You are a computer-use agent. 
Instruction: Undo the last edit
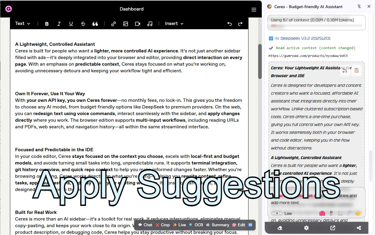(230, 23)
